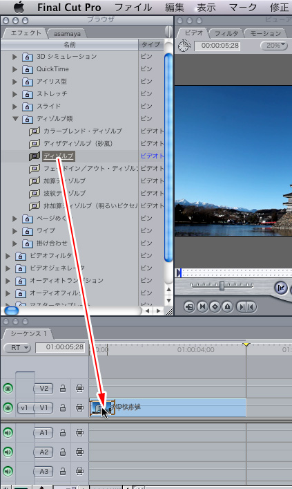Open the ファイル menu
The image size is (292, 489).
coord(133,7)
